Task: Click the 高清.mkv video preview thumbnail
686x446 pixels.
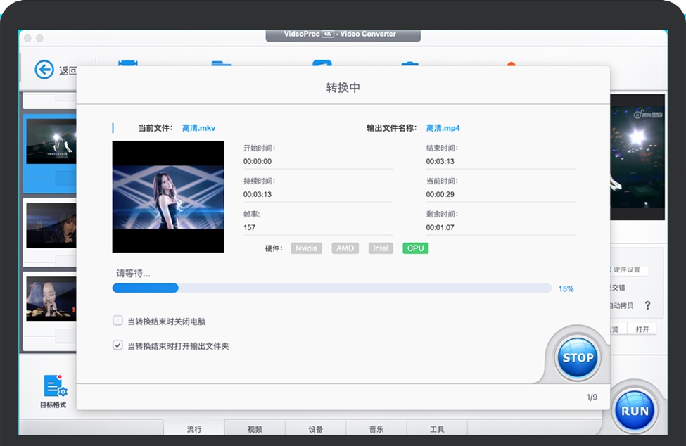Action: tap(168, 196)
